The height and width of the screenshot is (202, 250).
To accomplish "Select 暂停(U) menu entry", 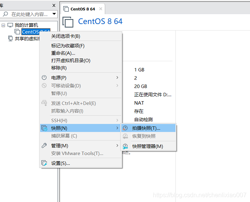I will coord(81,93).
